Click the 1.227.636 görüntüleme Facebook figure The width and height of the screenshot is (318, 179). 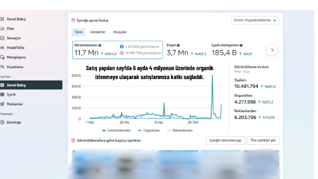pos(142,47)
